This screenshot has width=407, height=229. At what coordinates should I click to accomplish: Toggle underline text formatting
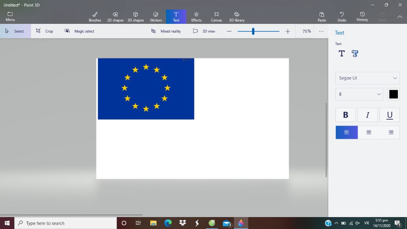click(x=389, y=114)
